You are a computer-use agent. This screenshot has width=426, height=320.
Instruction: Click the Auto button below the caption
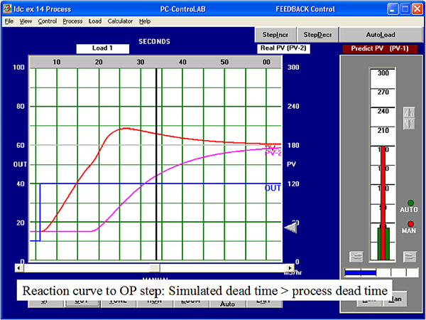pos(227,304)
